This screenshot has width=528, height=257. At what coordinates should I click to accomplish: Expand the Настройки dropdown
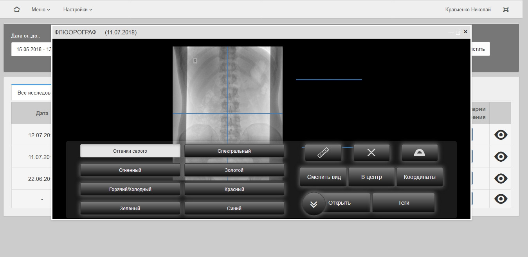click(x=78, y=9)
